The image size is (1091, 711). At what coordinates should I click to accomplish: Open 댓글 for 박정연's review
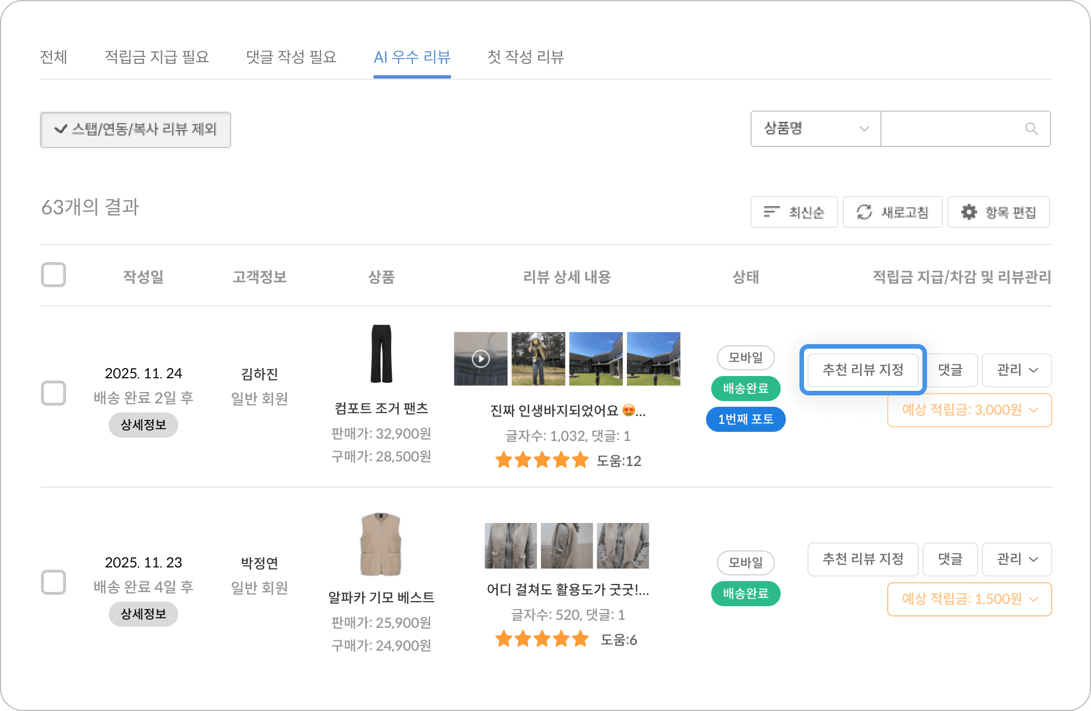[x=950, y=559]
